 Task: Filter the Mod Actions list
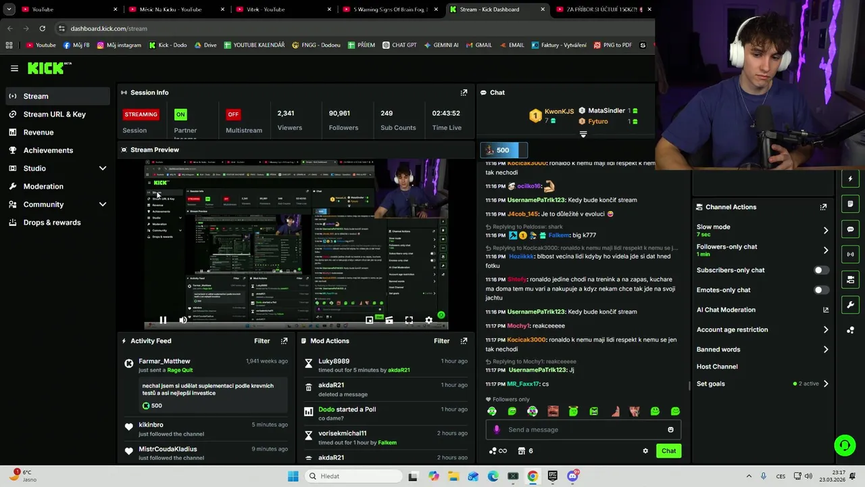click(x=441, y=341)
